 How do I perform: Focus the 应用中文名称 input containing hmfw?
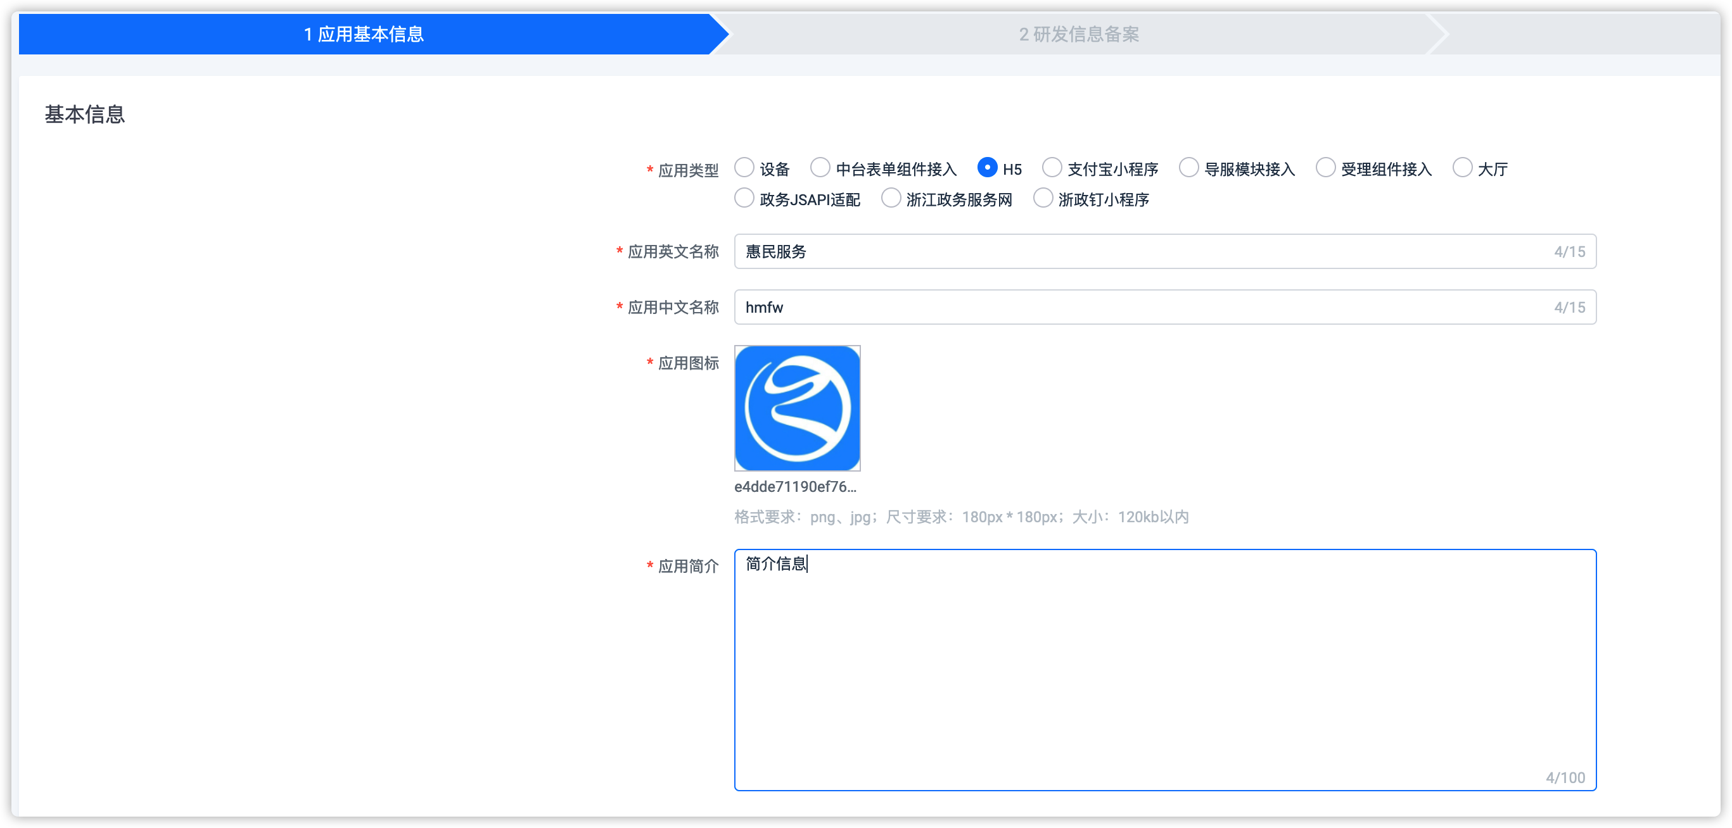click(1164, 307)
